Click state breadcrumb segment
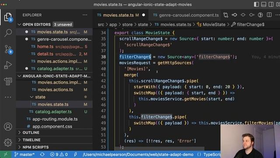This screenshot has height=158, width=280. click(143, 25)
